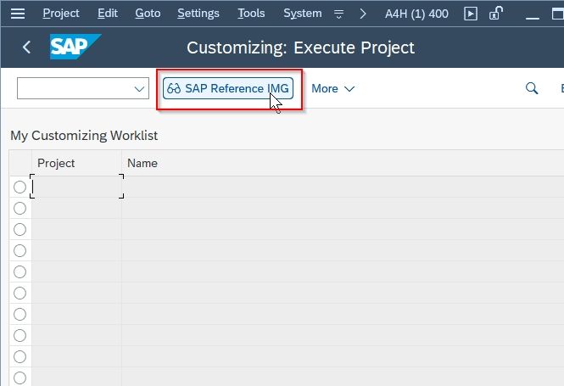Click the focused Project cell in first row
The width and height of the screenshot is (564, 386).
click(76, 187)
